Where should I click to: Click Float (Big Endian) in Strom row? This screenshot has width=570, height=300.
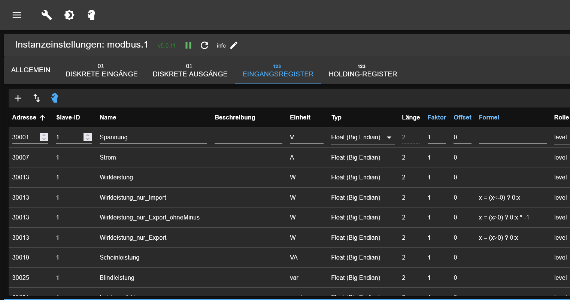[355, 158]
